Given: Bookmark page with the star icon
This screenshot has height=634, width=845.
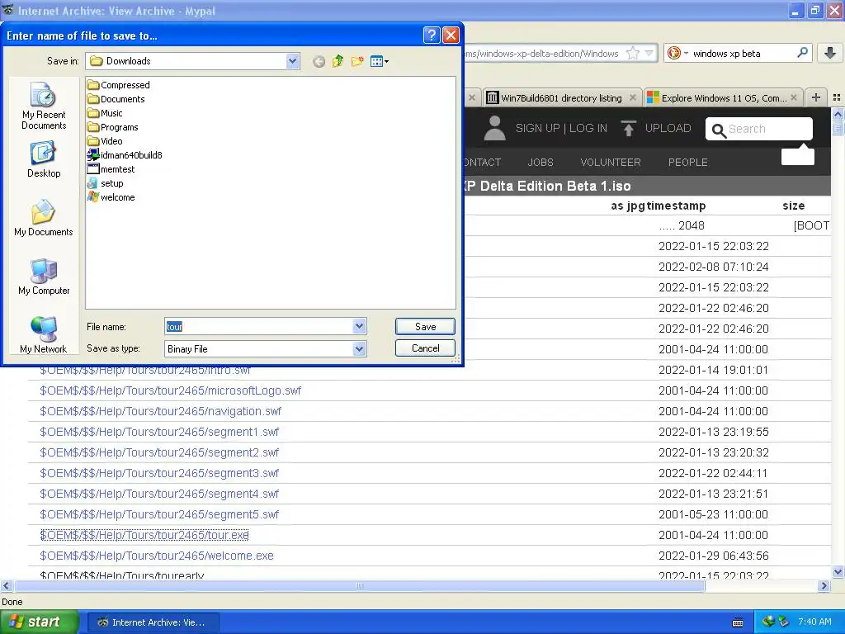Looking at the screenshot, I should [633, 54].
